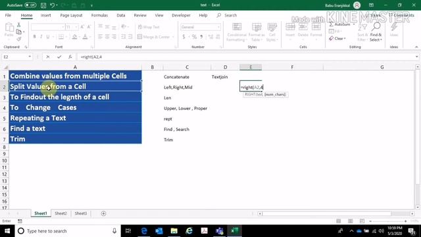Image resolution: width=421 pixels, height=237 pixels.
Task: Click the Top Align icon
Action: [100, 26]
